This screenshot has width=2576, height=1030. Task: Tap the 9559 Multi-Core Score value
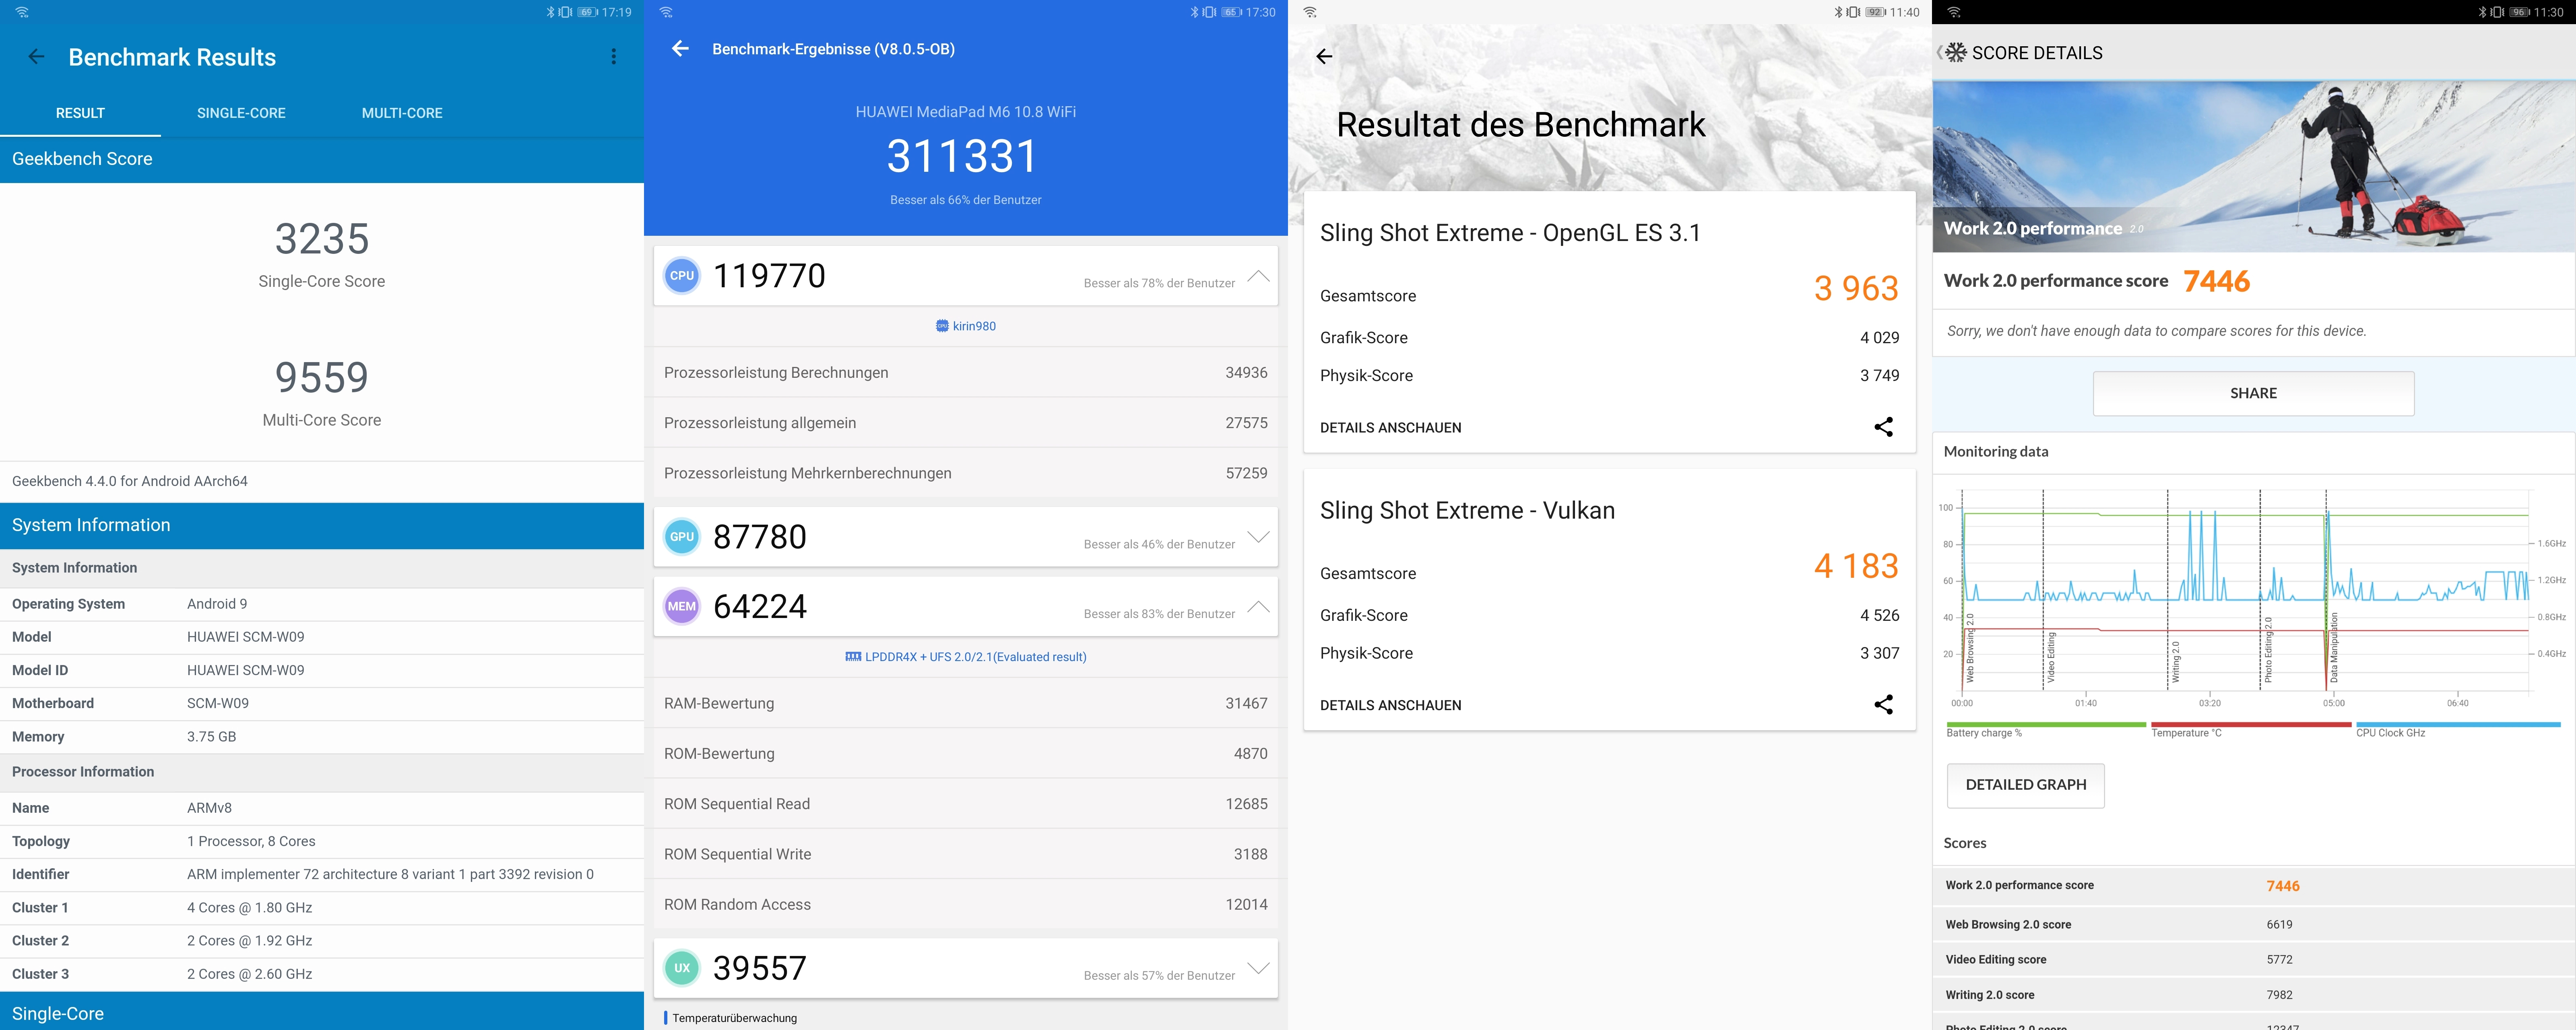click(x=322, y=378)
